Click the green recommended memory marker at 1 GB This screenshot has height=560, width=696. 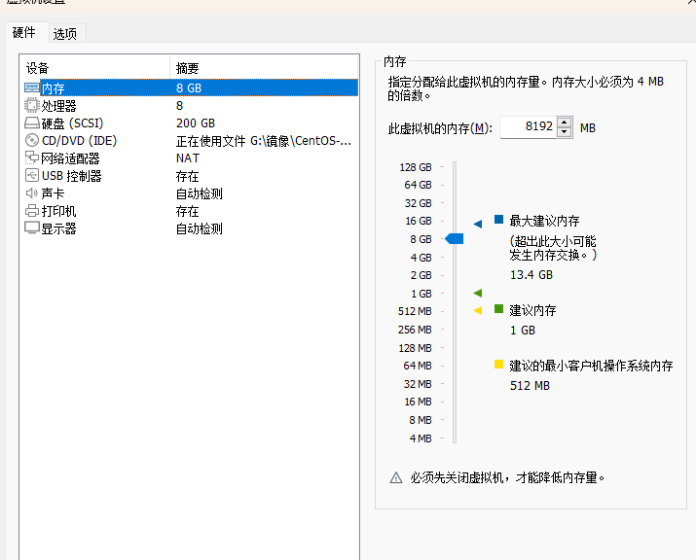pyautogui.click(x=477, y=293)
